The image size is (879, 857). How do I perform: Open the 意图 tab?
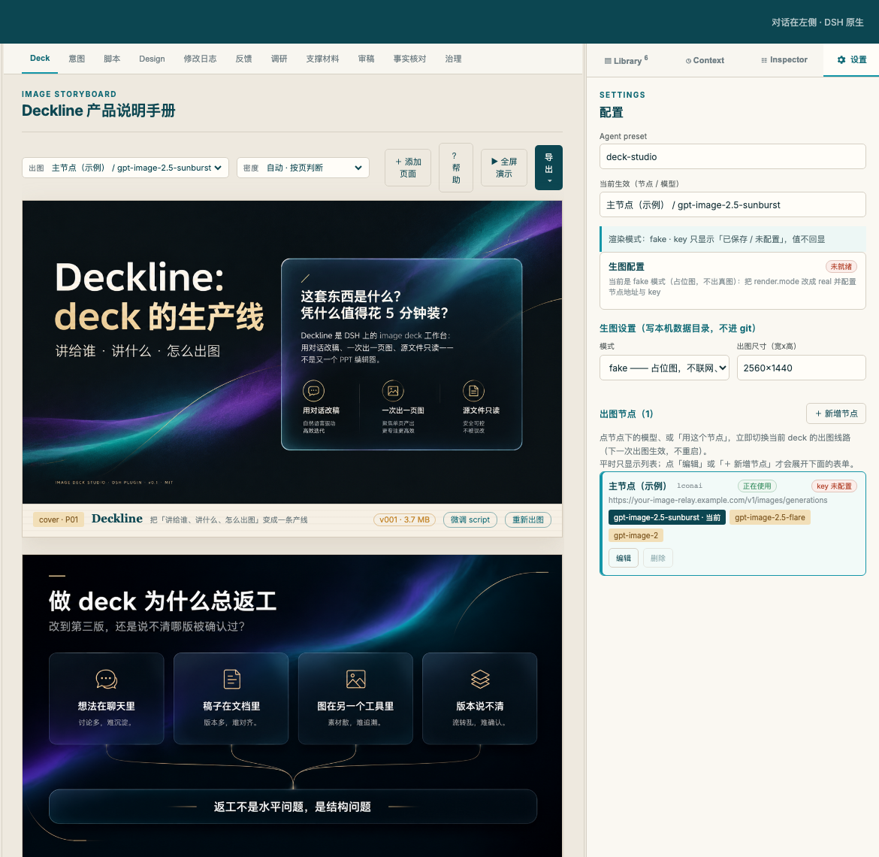coord(77,59)
